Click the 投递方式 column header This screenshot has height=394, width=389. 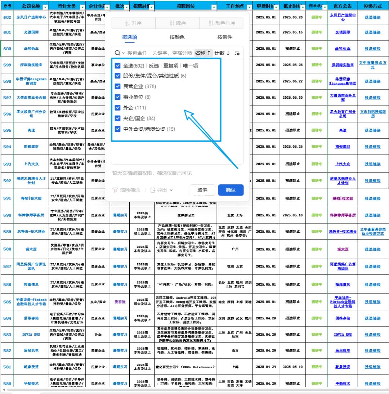coord(373,6)
